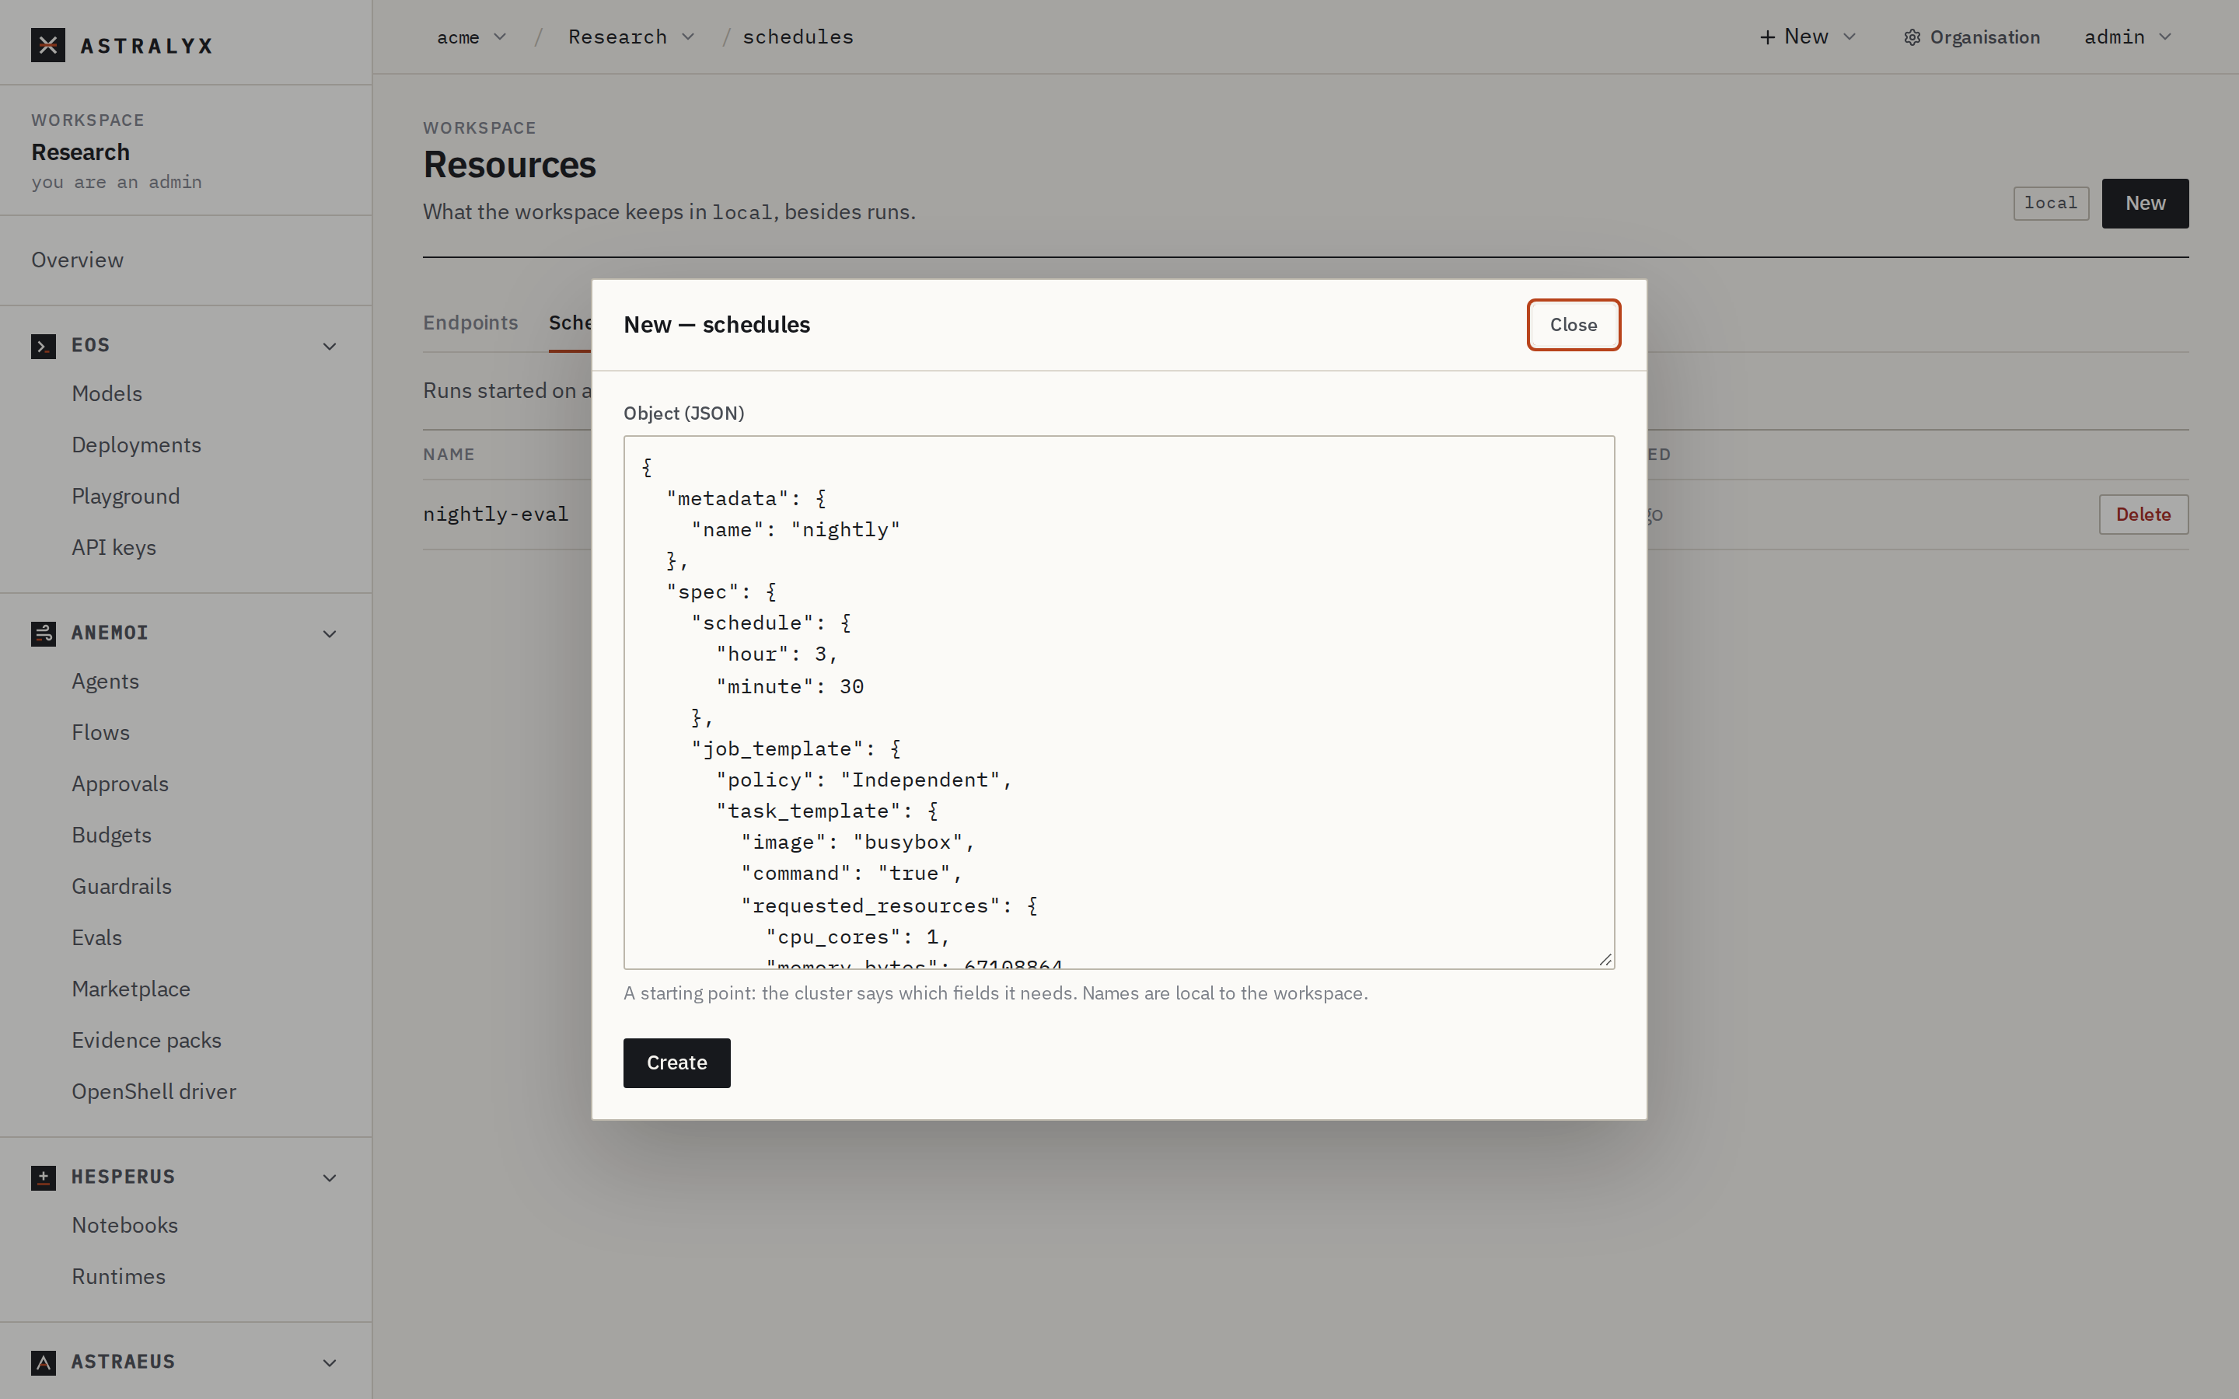Click the schedules breadcrumb text
This screenshot has width=2239, height=1399.
pos(798,37)
